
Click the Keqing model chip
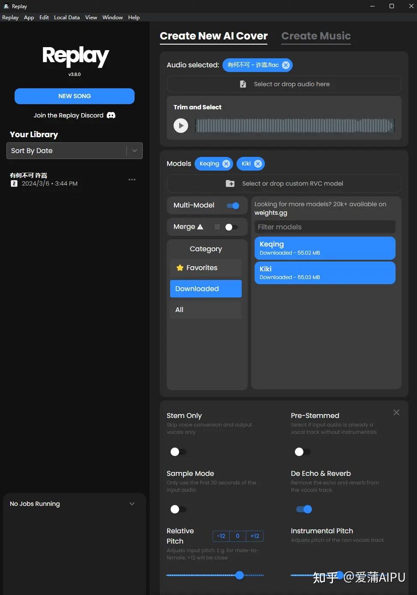(x=209, y=164)
